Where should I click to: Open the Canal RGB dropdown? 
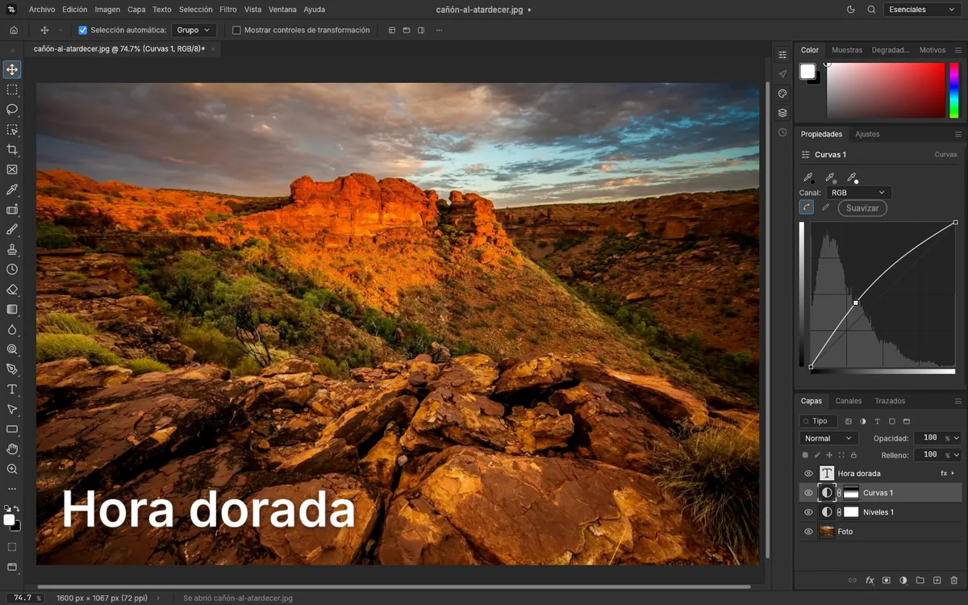(x=858, y=193)
